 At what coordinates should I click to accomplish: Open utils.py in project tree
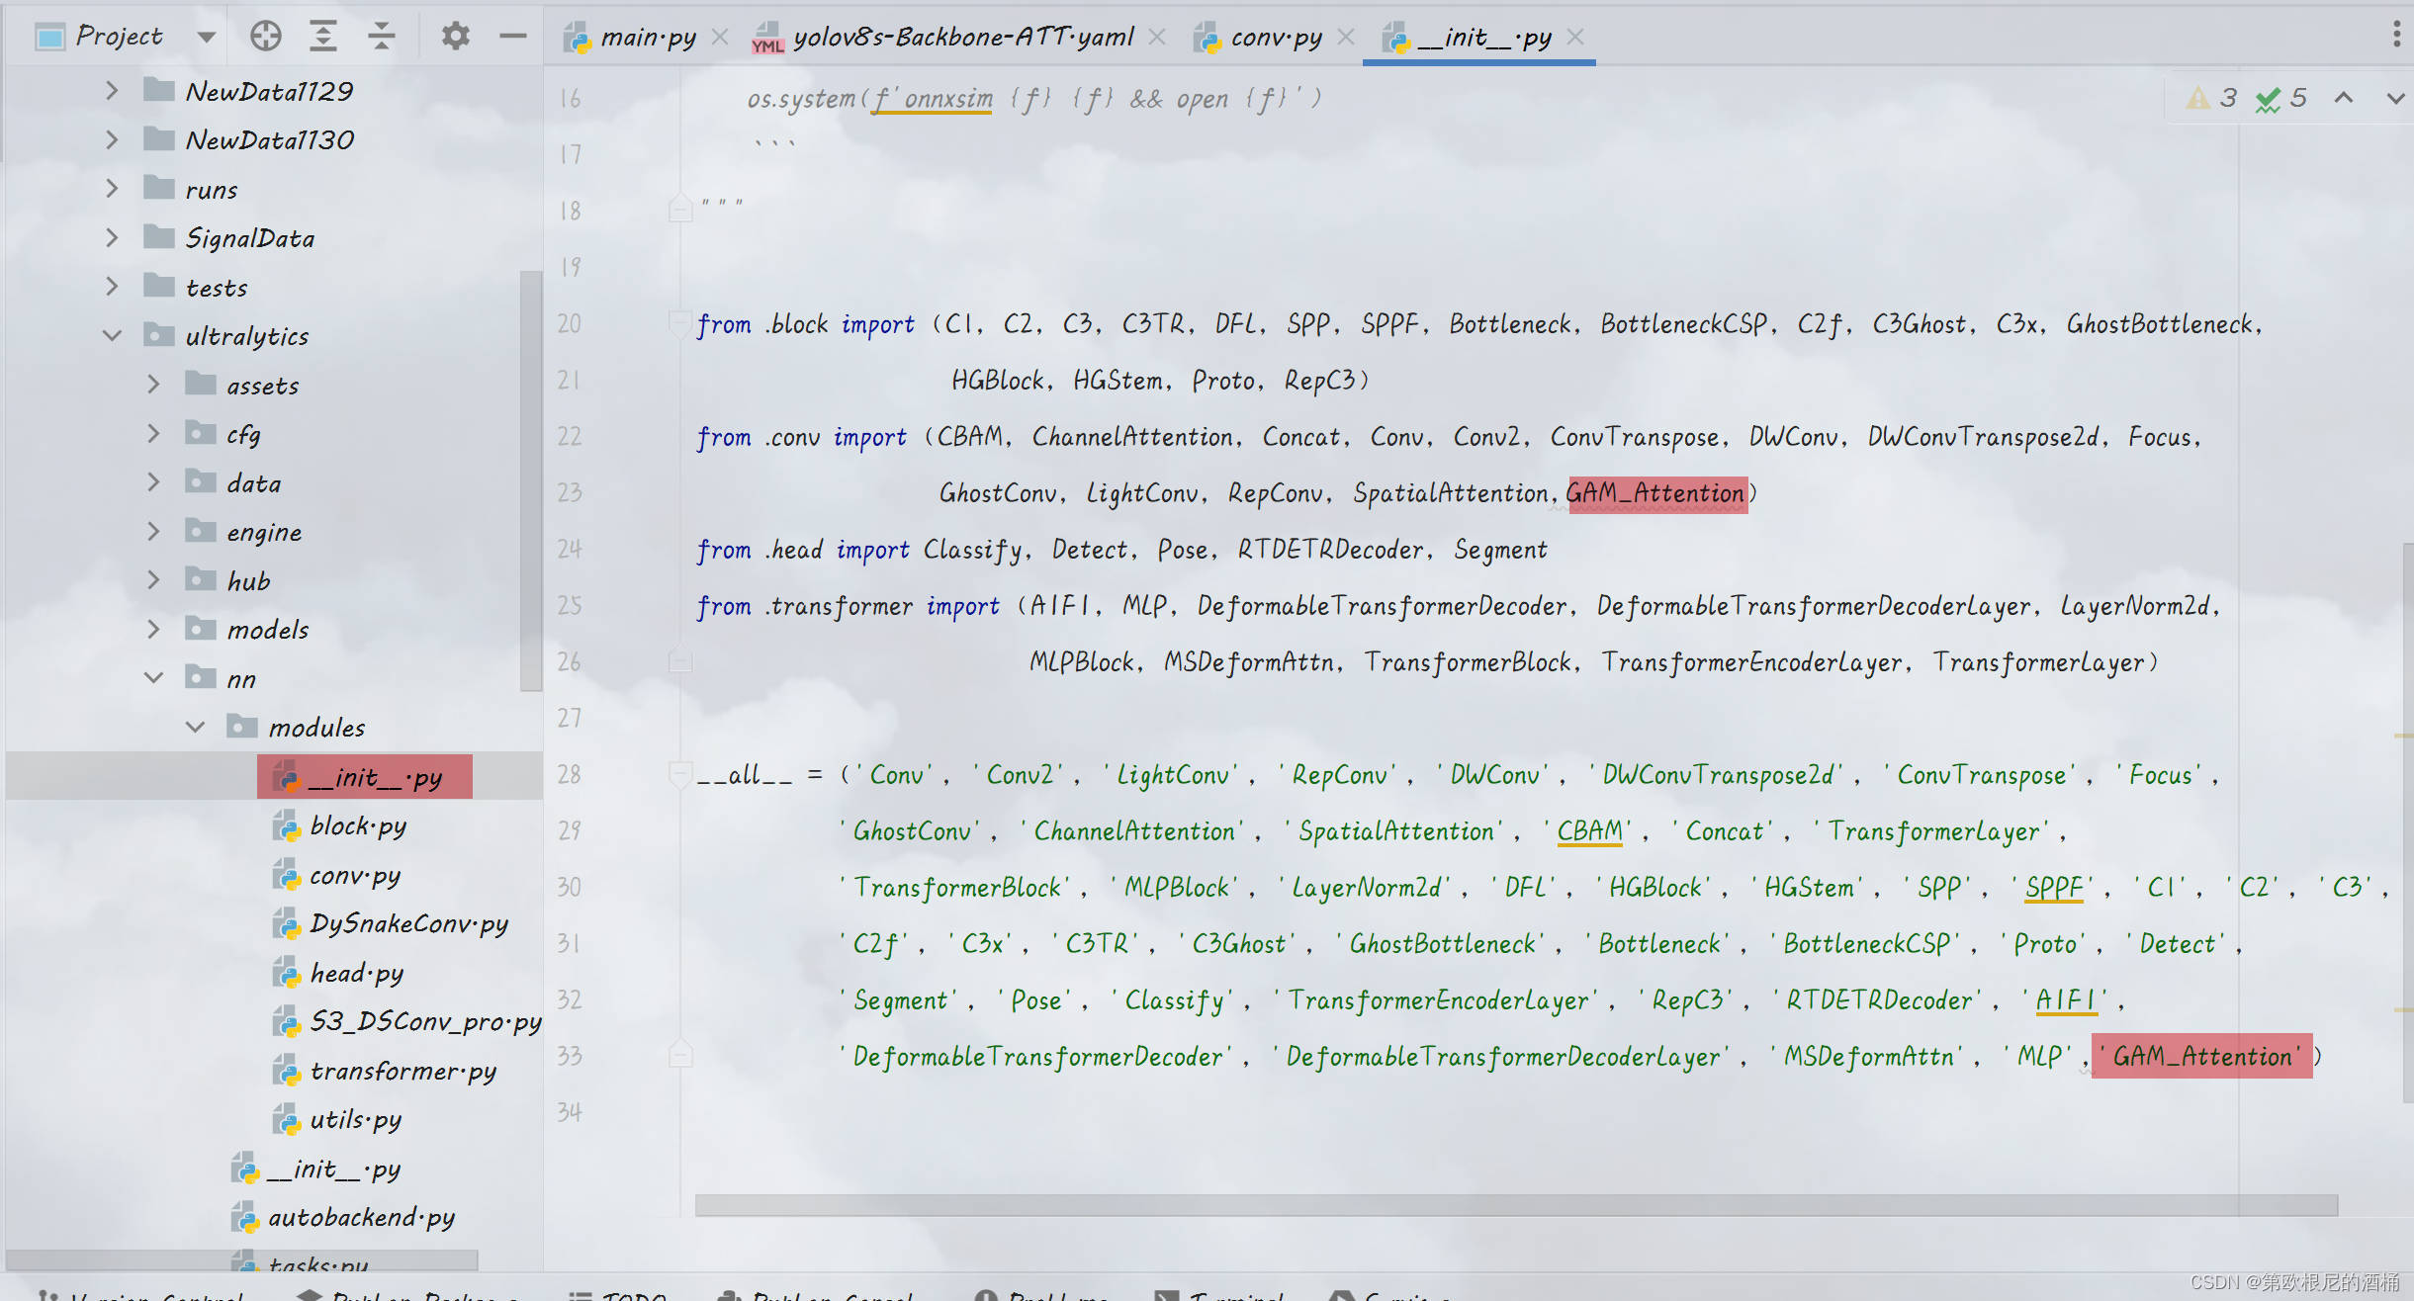[356, 1119]
